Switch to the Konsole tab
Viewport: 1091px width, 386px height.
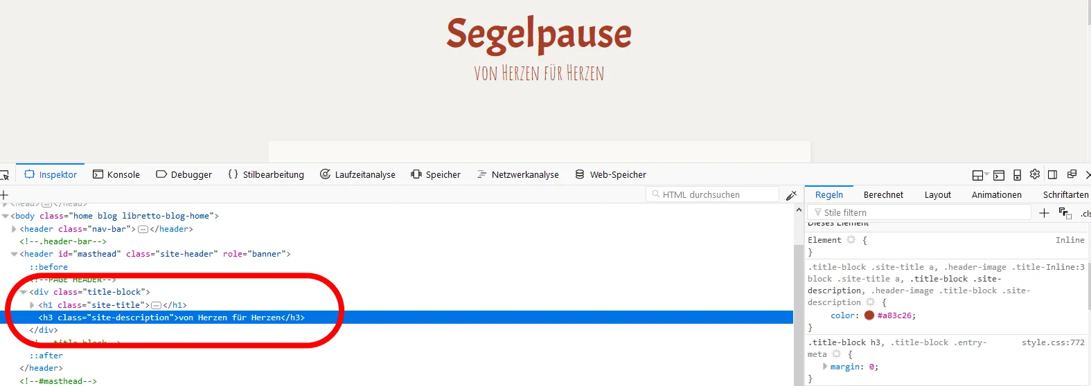(116, 174)
